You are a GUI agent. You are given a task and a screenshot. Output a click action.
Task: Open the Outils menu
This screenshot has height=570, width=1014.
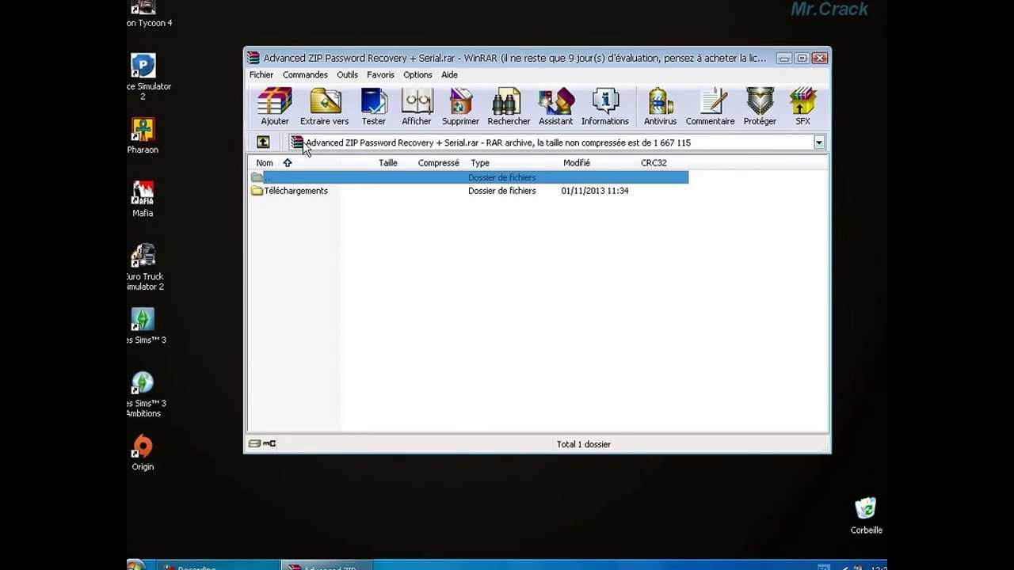pos(347,74)
